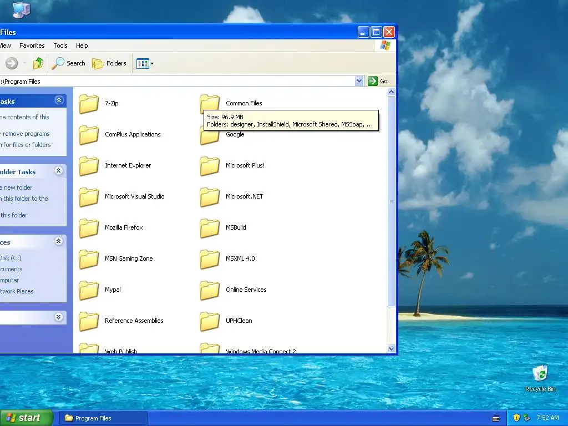568x426 pixels.
Task: Click the Safely Remove Hardware tray icon
Action: coord(527,418)
